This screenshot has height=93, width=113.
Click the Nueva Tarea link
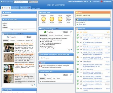pyautogui.click(x=82, y=24)
